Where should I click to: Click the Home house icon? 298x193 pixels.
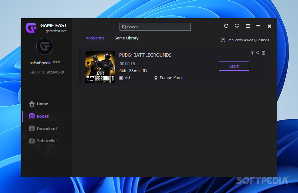click(32, 104)
